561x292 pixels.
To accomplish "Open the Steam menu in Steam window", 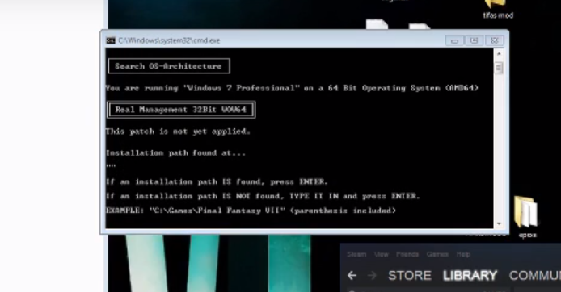I will point(356,254).
